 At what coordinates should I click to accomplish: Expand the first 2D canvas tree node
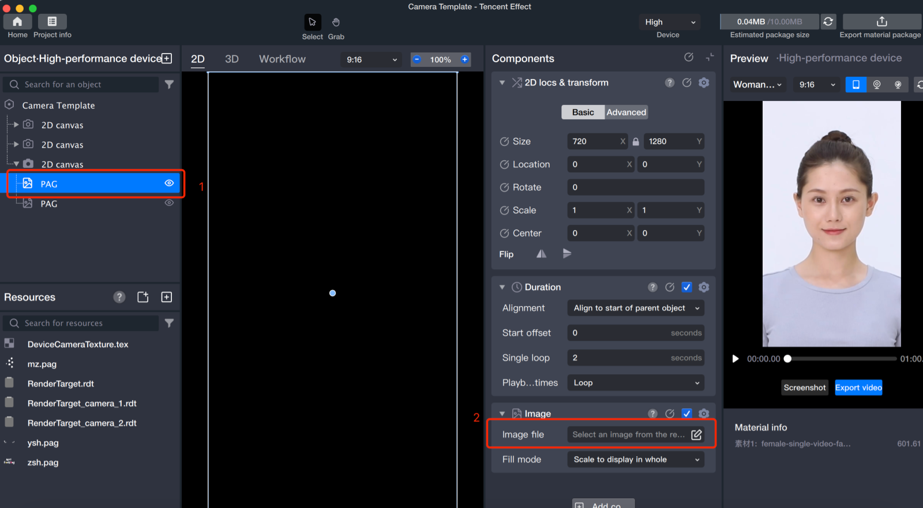pos(16,125)
